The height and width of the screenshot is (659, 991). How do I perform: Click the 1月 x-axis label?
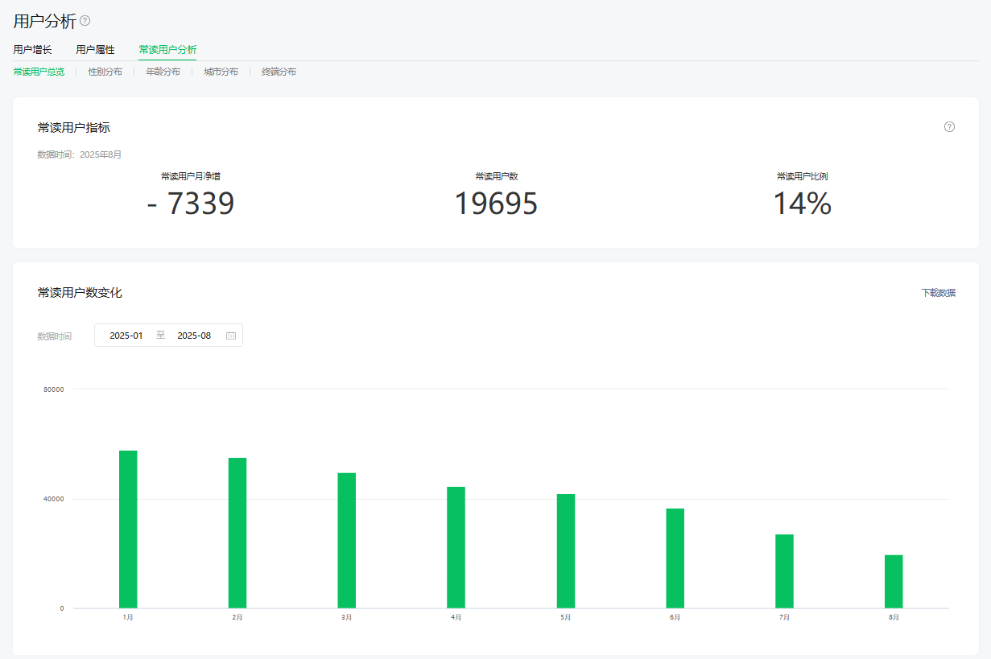(128, 617)
